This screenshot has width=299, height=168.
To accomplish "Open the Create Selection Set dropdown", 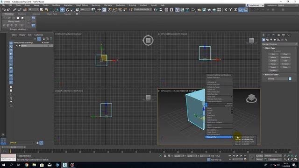I will [x=142, y=9].
